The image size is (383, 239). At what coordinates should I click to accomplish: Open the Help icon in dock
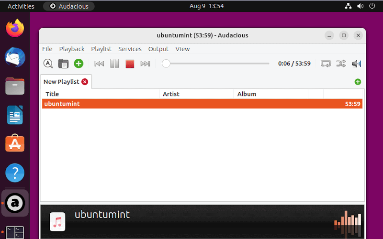click(15, 173)
